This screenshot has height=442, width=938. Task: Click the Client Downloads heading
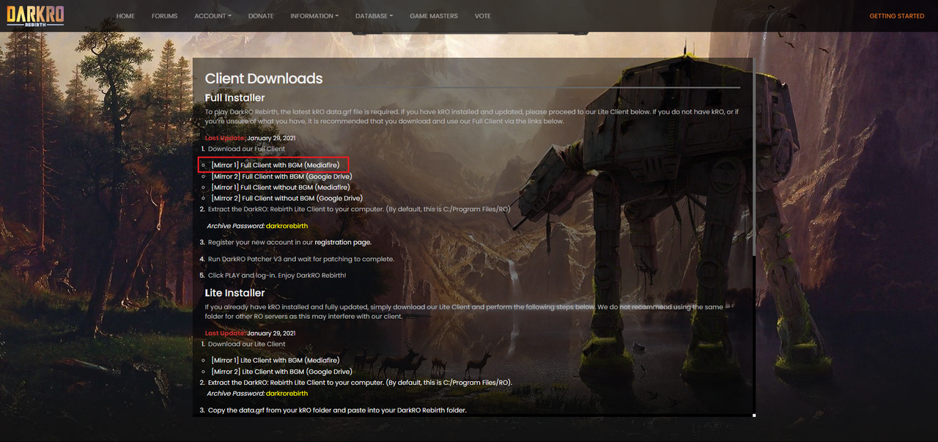click(x=264, y=78)
